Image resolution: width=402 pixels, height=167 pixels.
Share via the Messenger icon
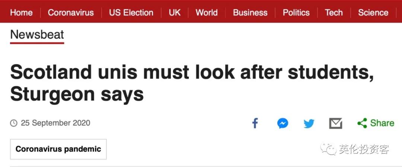click(283, 123)
